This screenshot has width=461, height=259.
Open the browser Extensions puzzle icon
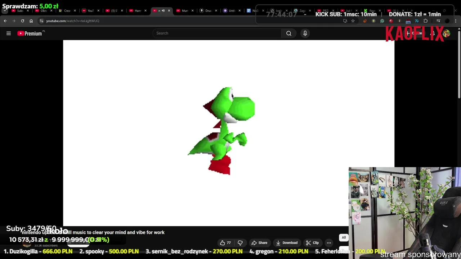pyautogui.click(x=425, y=21)
